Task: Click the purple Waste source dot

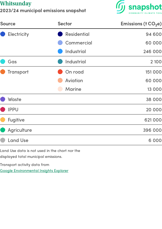Action: click(3, 99)
